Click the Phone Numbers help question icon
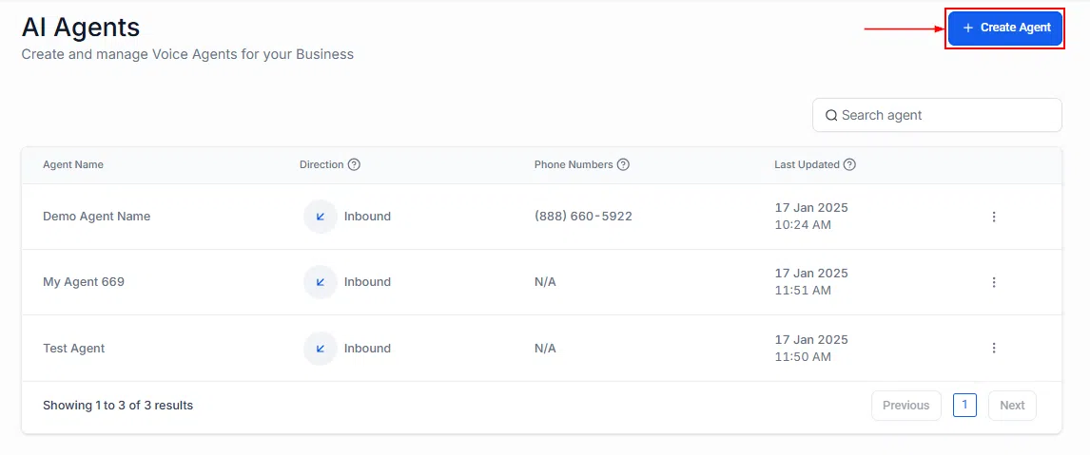The image size is (1090, 455). (623, 164)
